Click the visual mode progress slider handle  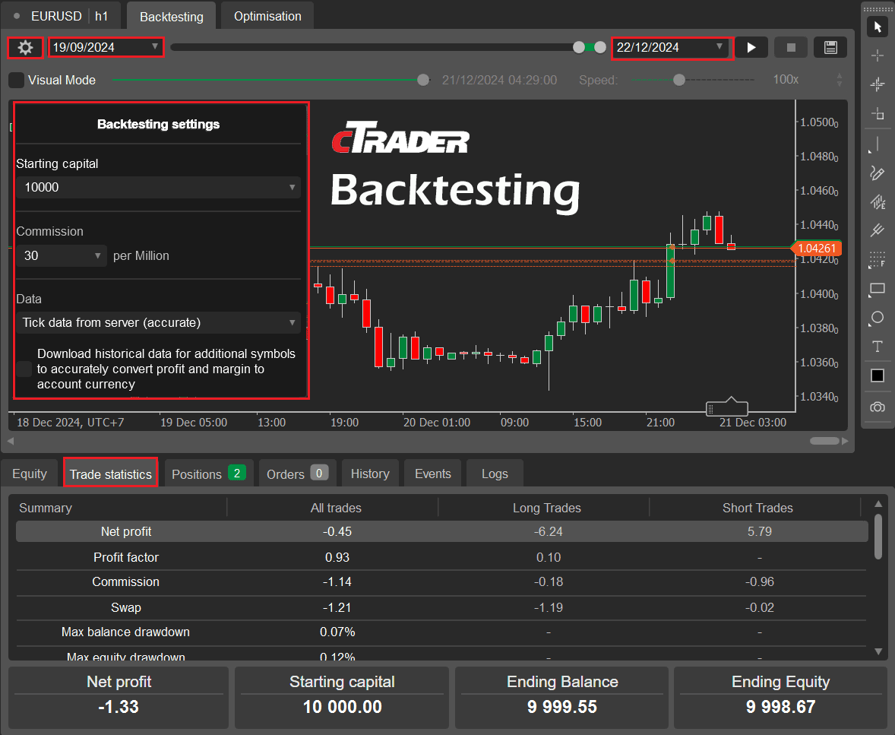tap(423, 80)
